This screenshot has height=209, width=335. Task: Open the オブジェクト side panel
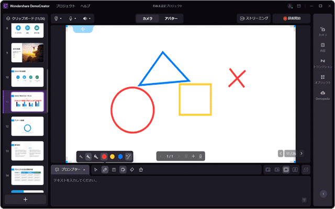pyautogui.click(x=322, y=79)
